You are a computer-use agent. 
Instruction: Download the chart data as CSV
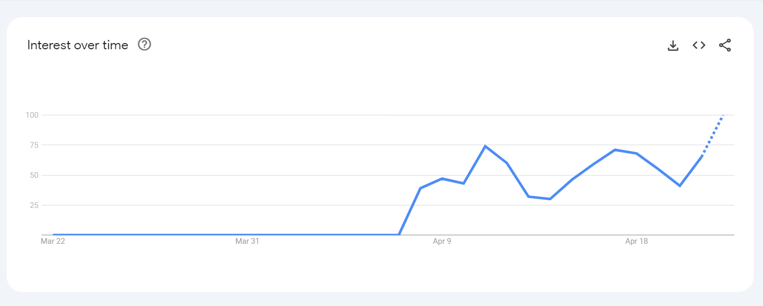673,46
